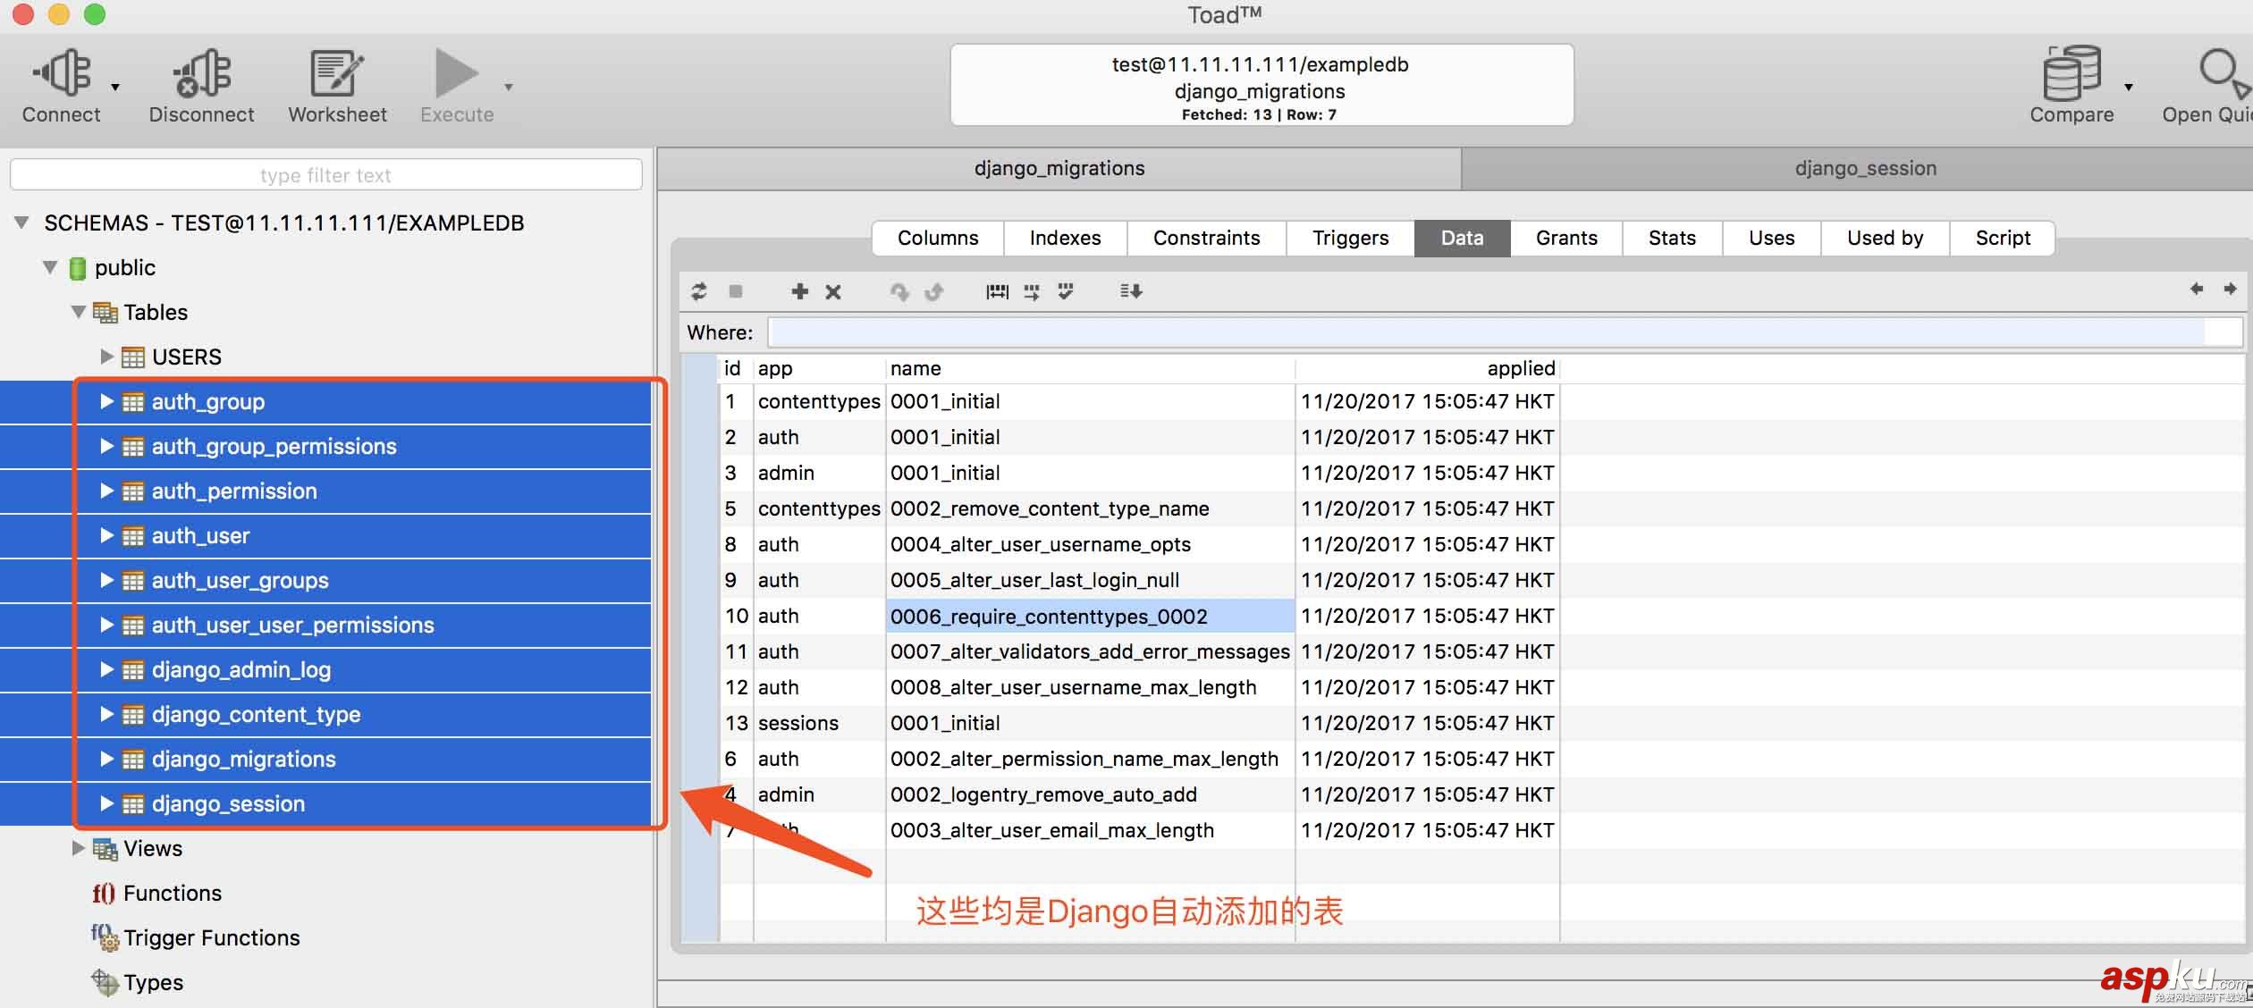This screenshot has width=2253, height=1008.
Task: Expand the USERS table node
Action: point(107,357)
